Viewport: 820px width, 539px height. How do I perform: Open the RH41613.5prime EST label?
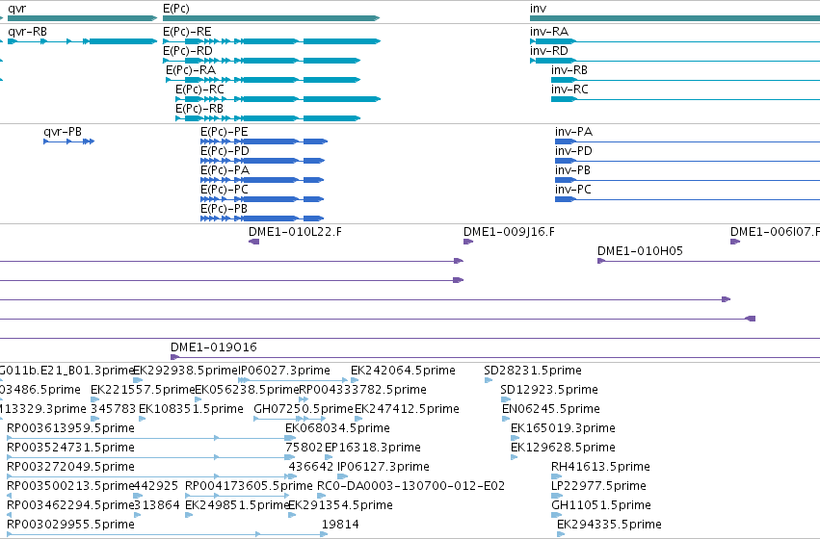(x=601, y=467)
